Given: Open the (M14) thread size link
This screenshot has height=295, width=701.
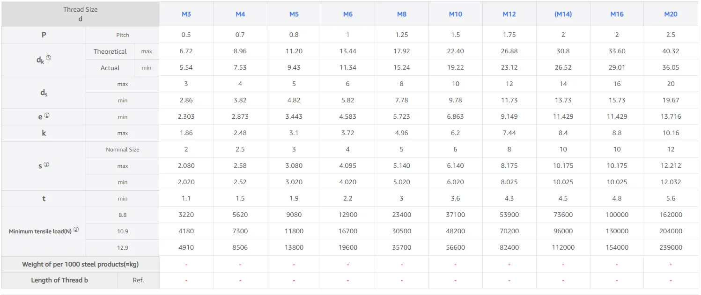Looking at the screenshot, I should point(563,14).
